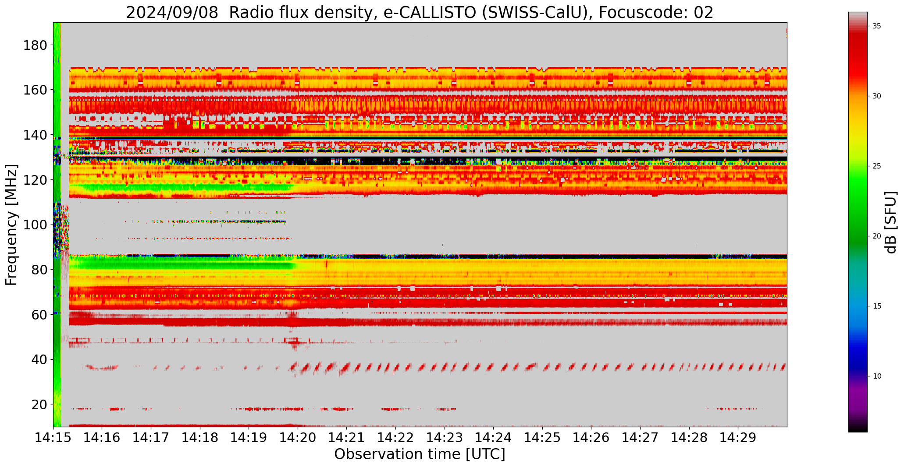The image size is (904, 467).
Task: Click the 15 colorbar tick label
Action: point(877,306)
